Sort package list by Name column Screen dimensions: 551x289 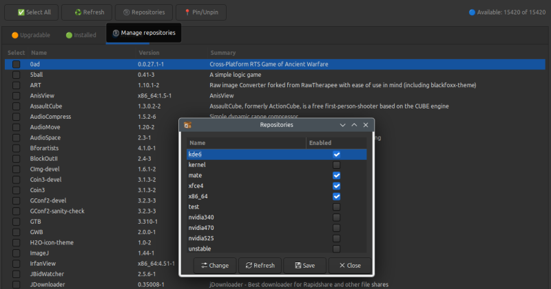pos(39,53)
